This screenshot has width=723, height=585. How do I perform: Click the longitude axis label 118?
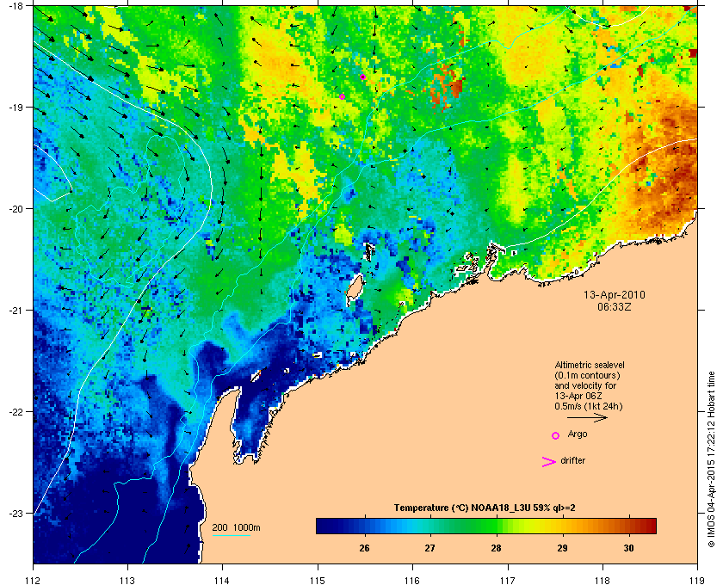coord(602,580)
